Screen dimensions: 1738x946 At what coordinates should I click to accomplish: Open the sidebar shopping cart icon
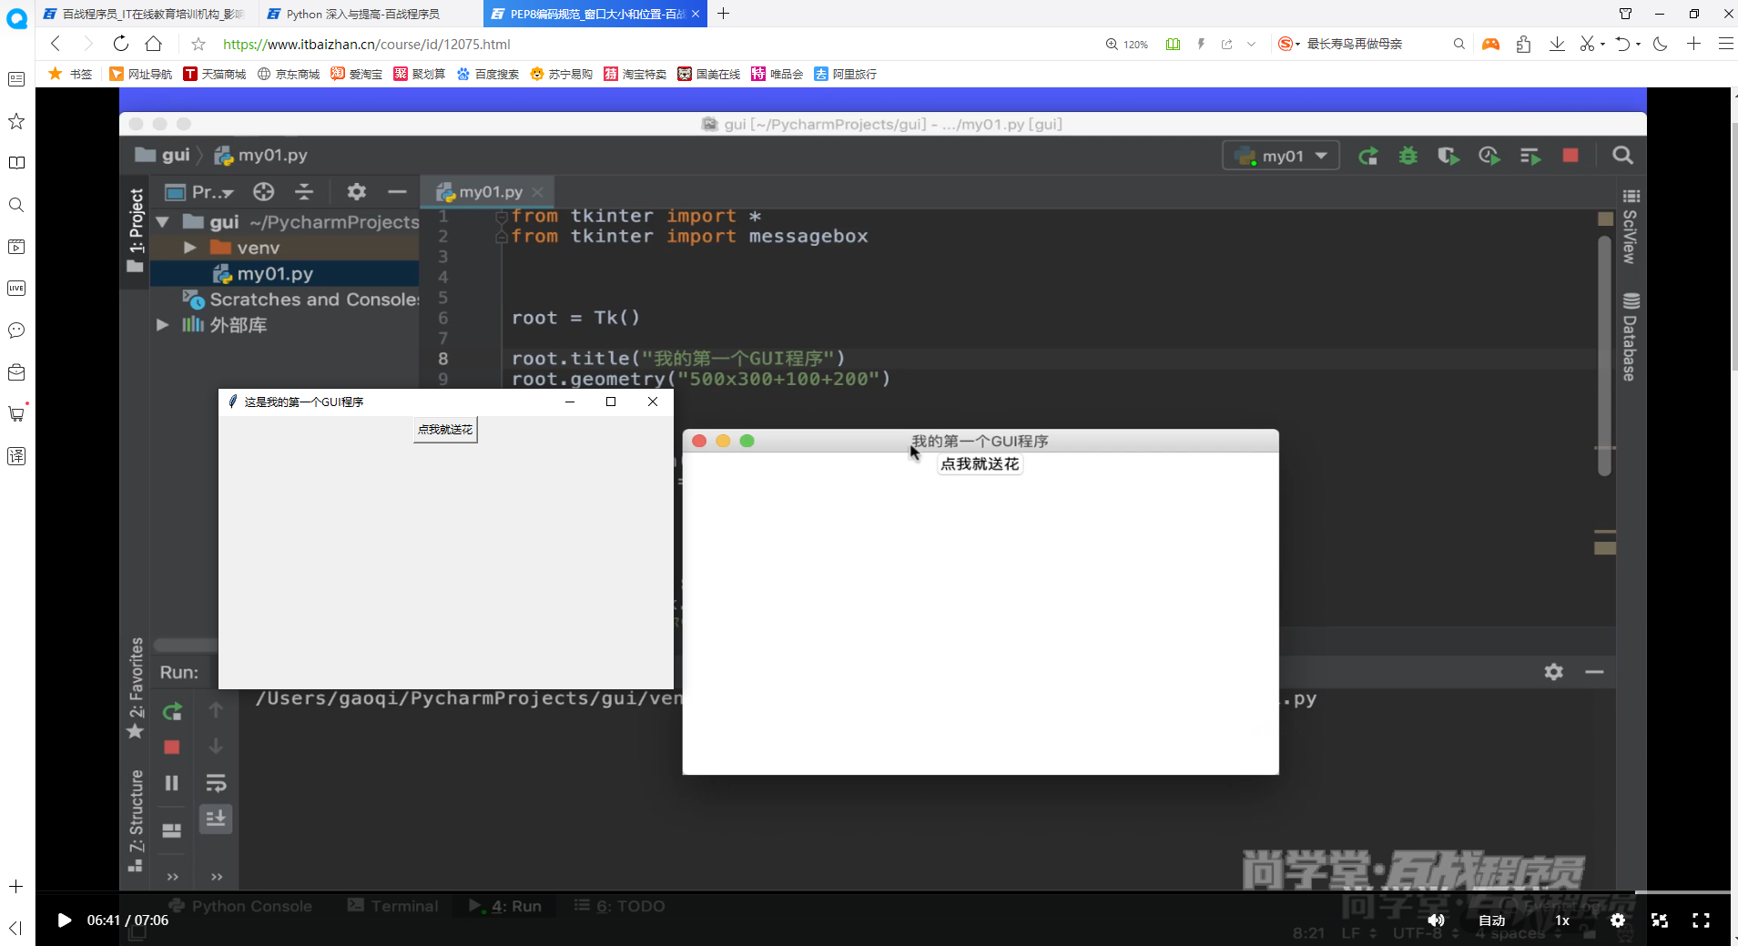click(x=16, y=414)
